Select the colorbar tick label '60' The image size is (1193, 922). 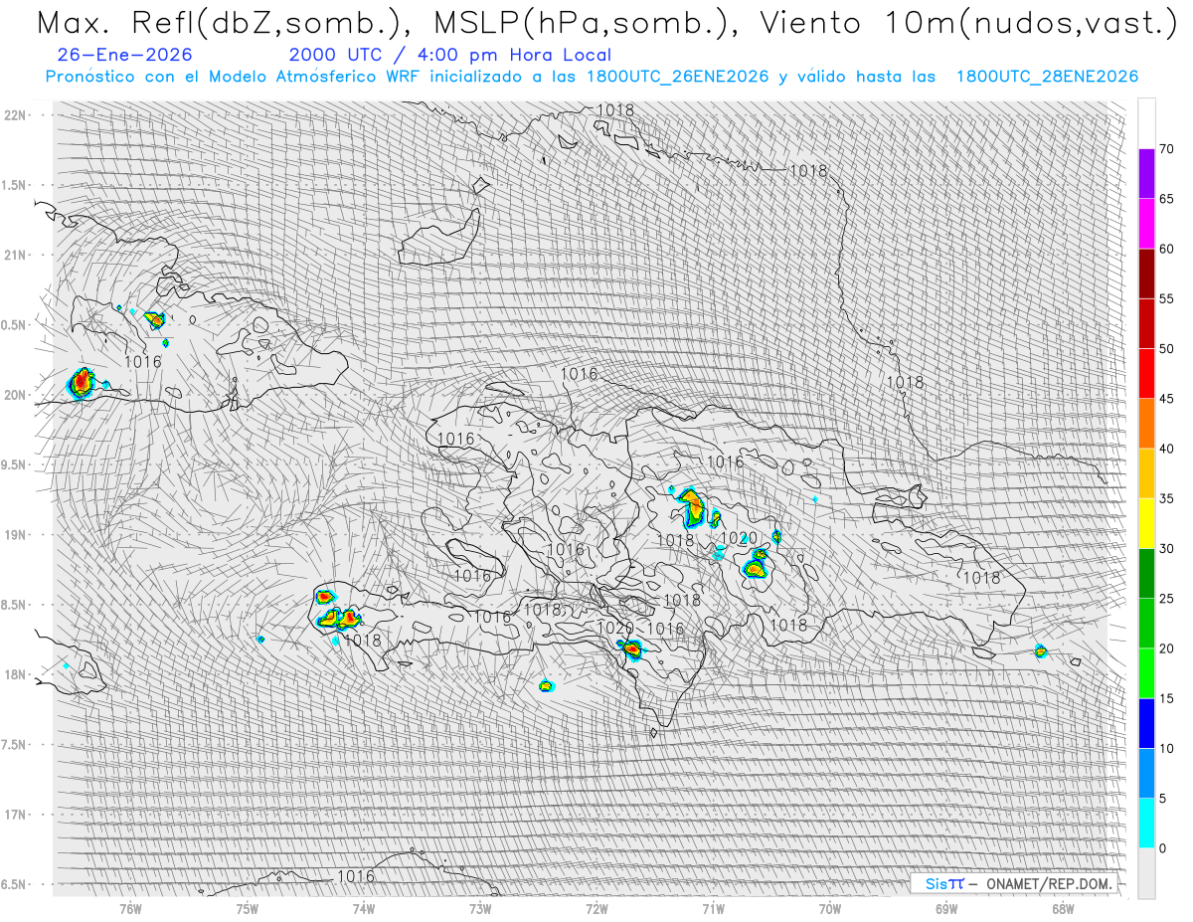(x=1166, y=249)
